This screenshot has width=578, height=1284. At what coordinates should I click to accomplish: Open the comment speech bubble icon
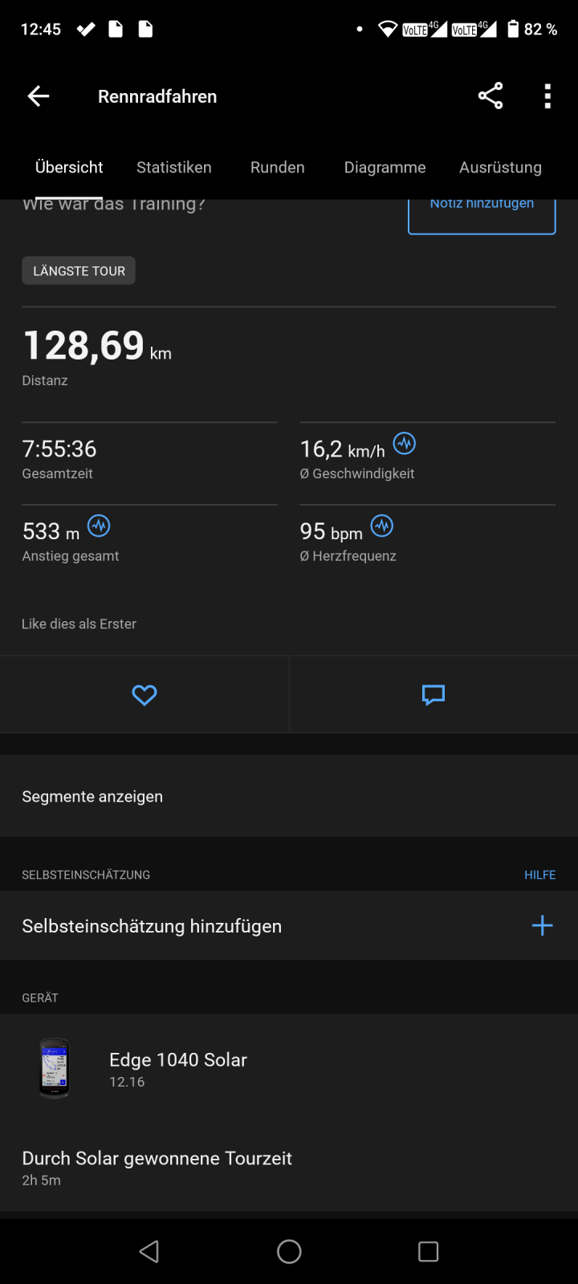coord(433,695)
